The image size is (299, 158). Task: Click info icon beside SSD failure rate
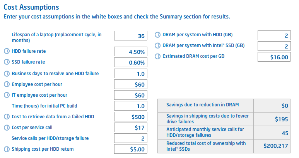(7, 62)
